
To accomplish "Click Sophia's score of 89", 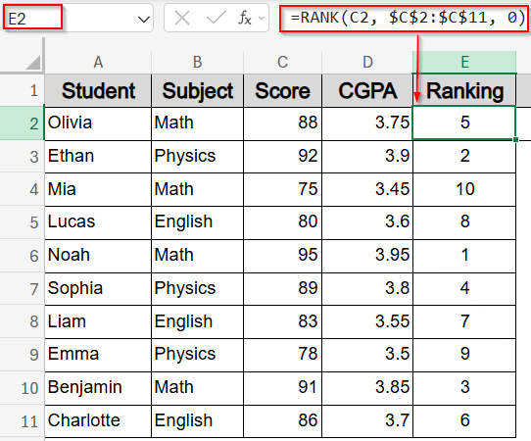I will (282, 288).
